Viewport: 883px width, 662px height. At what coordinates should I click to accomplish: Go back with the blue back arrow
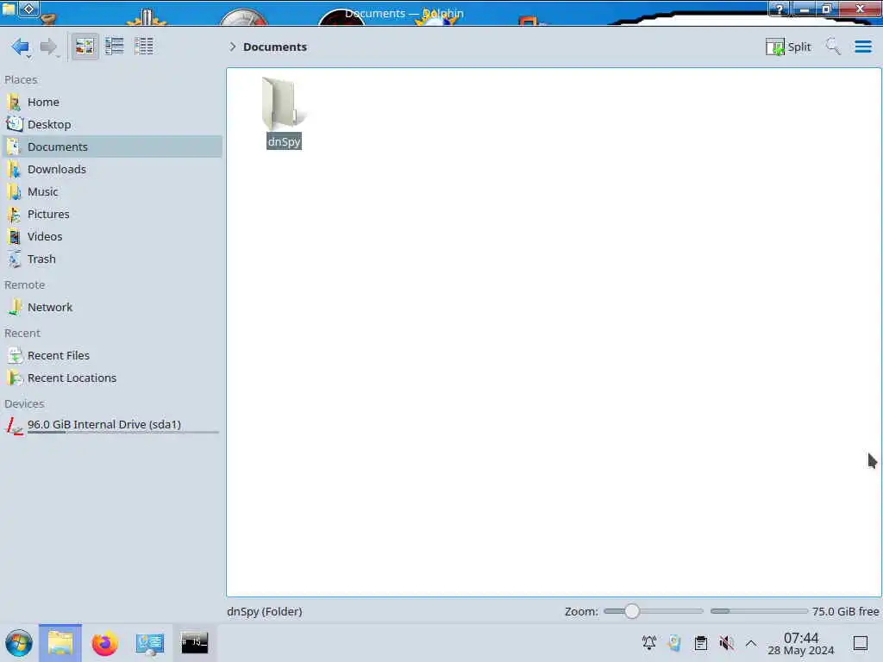pos(21,47)
